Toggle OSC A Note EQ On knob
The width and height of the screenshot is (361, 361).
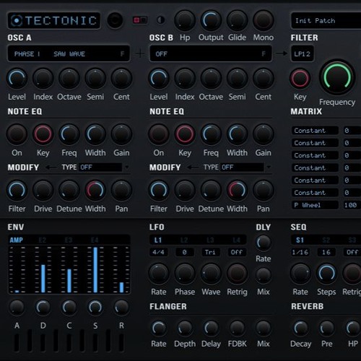pos(17,134)
